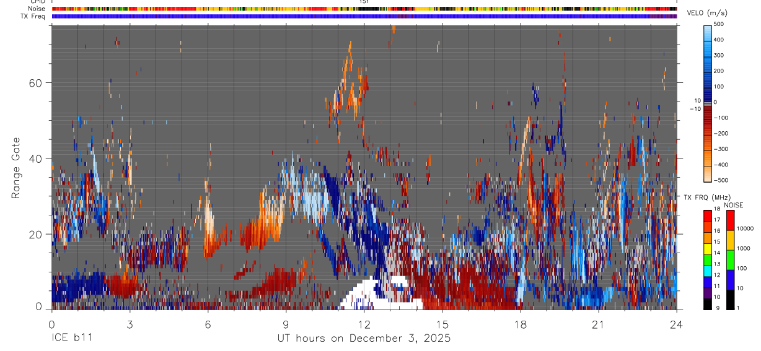Click the x-axis tick label 6

coord(208,324)
